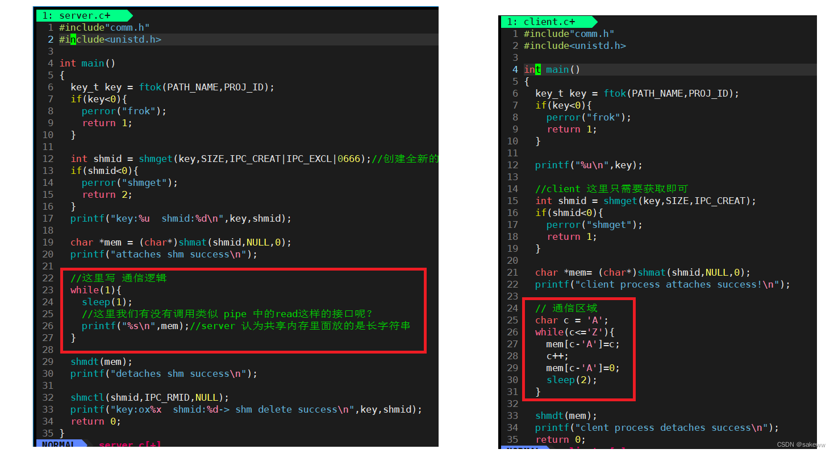
Task: Click the 'shm delete success' printf line
Action: (247, 409)
